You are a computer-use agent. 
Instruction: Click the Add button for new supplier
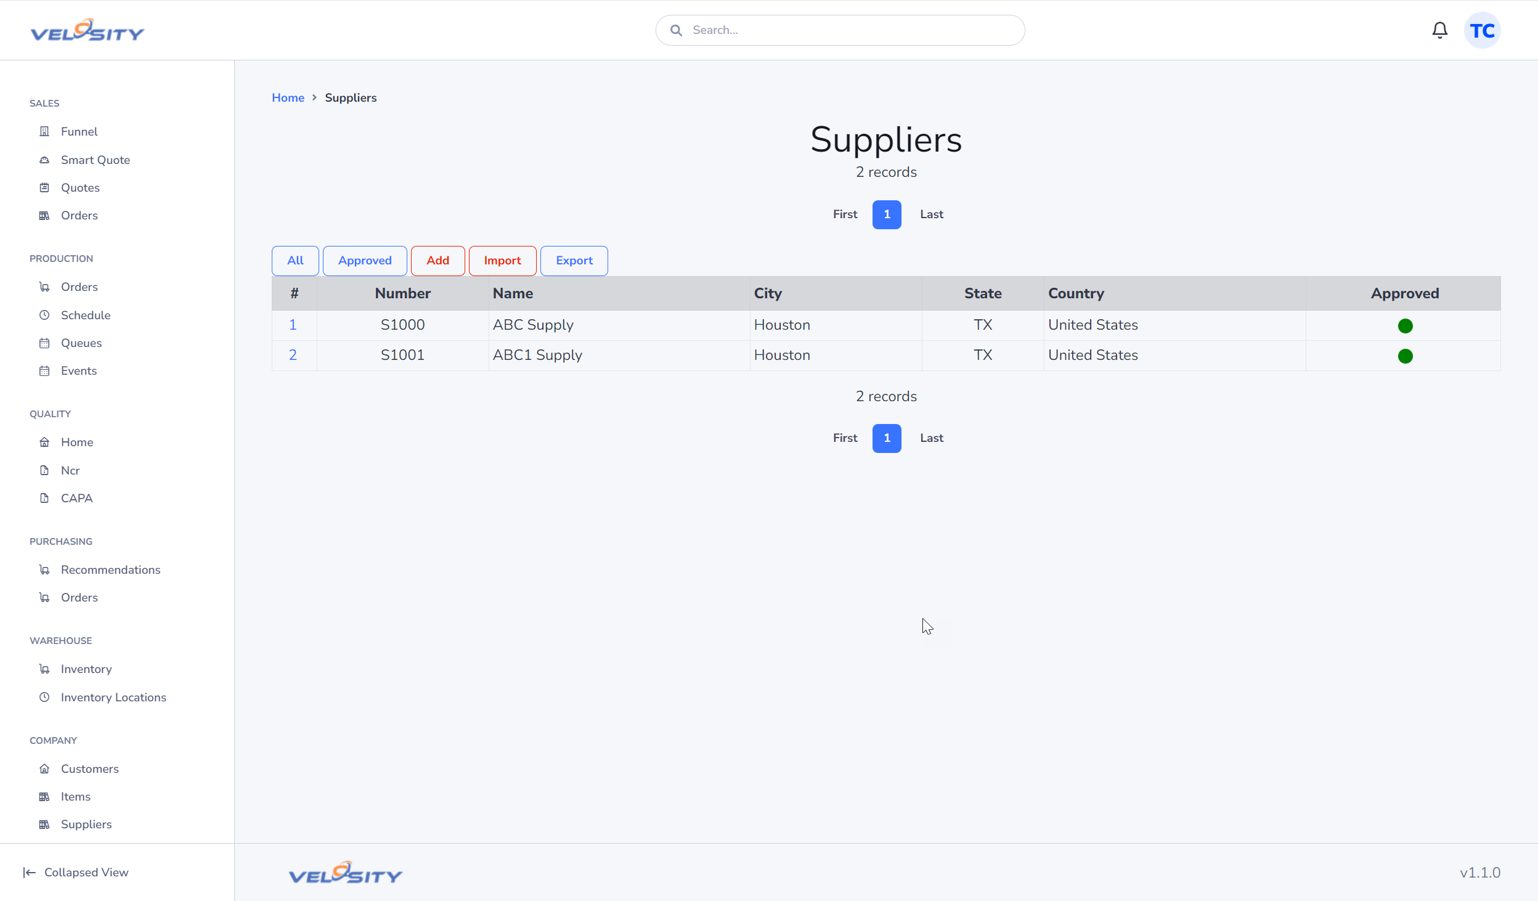(437, 259)
